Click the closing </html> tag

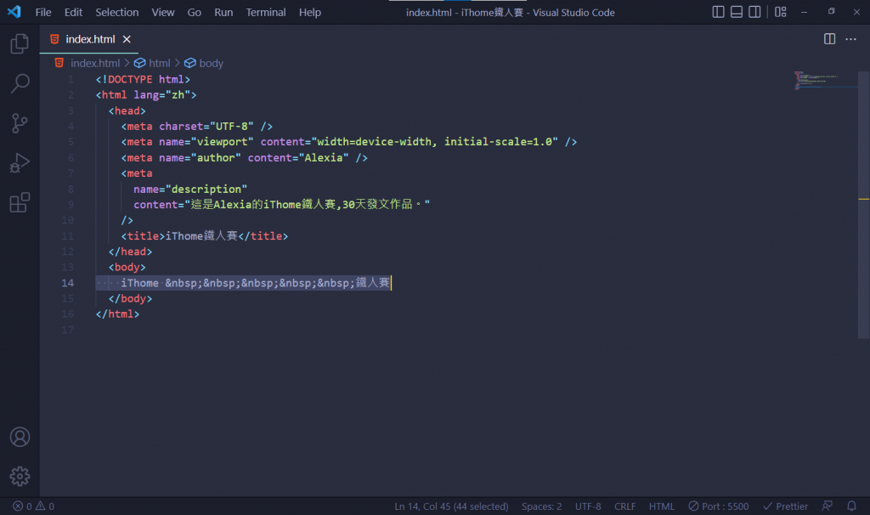pyautogui.click(x=117, y=314)
